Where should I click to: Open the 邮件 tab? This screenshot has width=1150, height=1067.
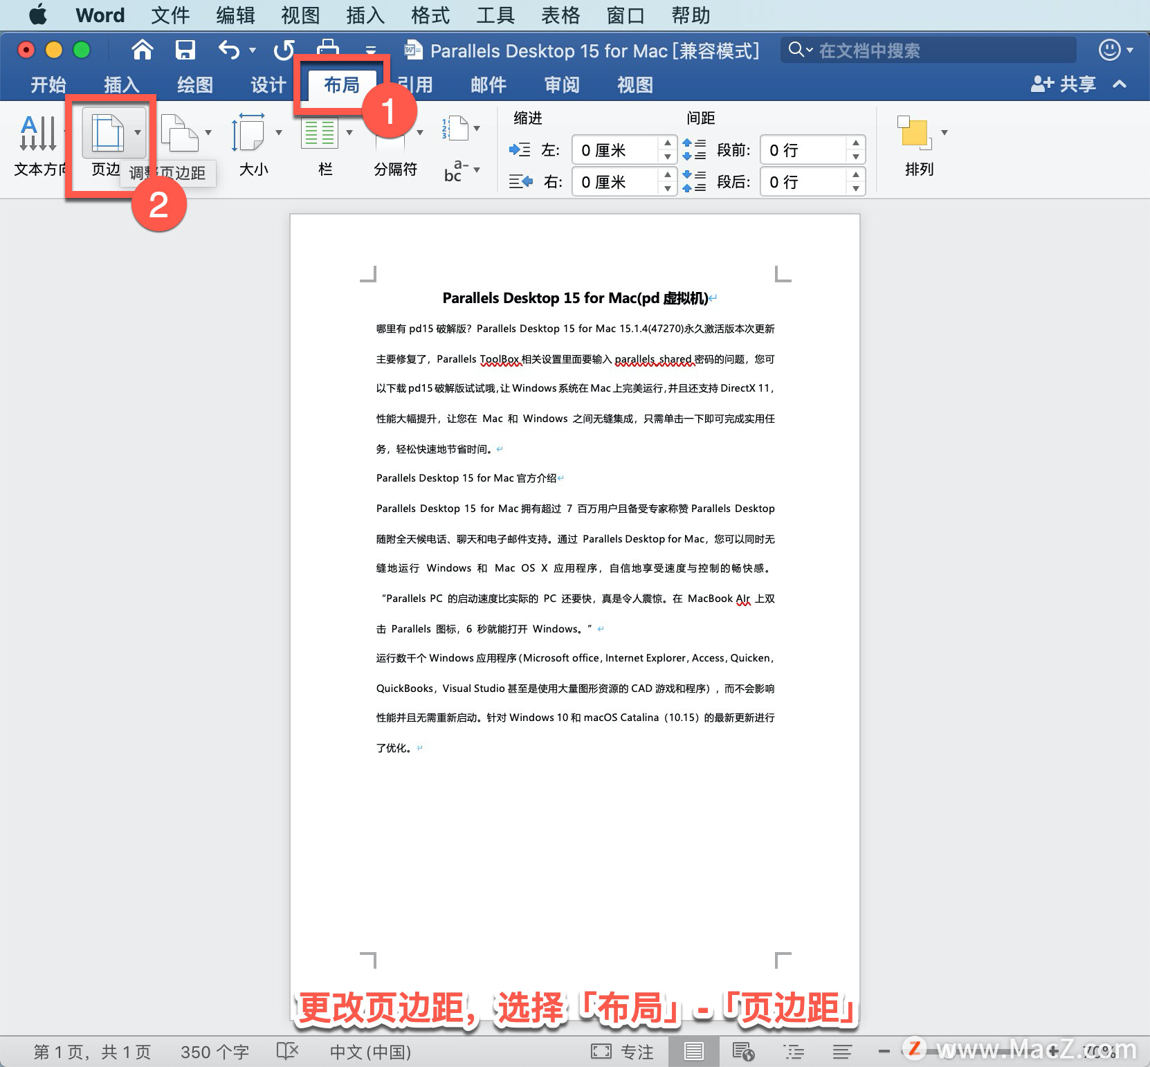pos(489,85)
